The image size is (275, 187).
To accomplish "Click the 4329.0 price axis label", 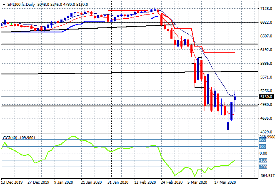I will 266,132.
